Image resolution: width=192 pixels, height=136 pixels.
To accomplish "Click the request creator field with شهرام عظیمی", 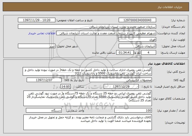I will coord(106,33).
